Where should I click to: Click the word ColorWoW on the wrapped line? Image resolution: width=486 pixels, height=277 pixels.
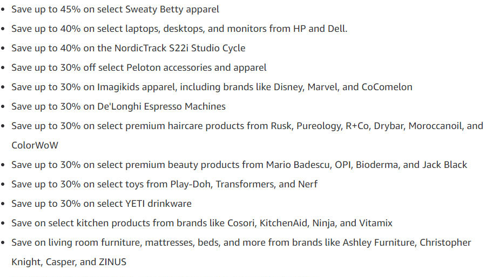click(x=35, y=145)
